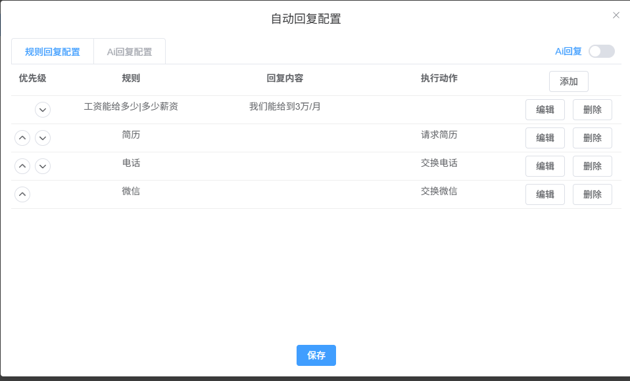Image resolution: width=630 pixels, height=381 pixels.
Task: Edit the 电话 rule
Action: (545, 166)
